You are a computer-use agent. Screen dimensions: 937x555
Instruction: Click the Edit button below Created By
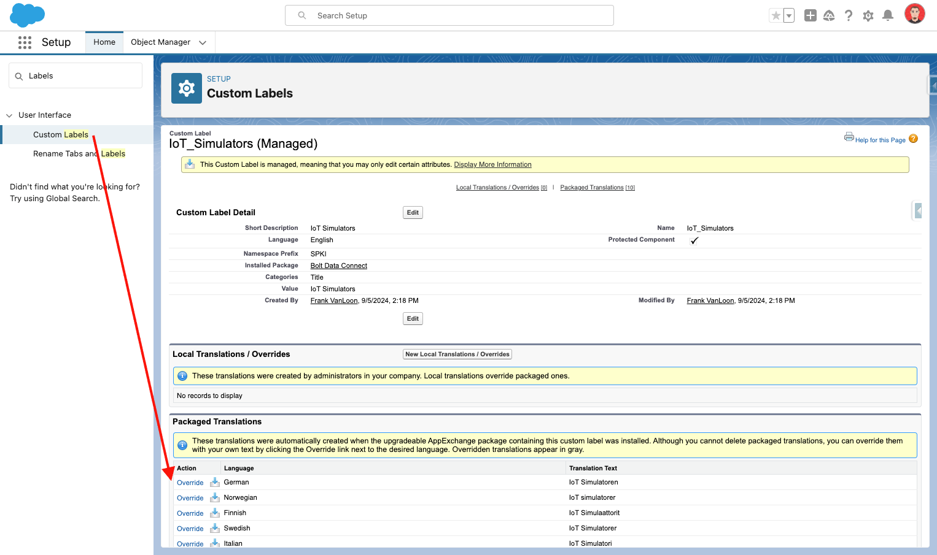[x=413, y=319]
